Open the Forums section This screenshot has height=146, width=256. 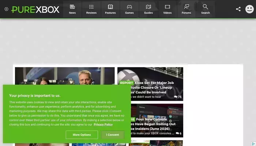coord(187,9)
